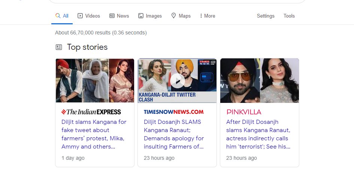This screenshot has width=354, height=171.
Task: Click the News newspaper icon
Action: click(112, 16)
